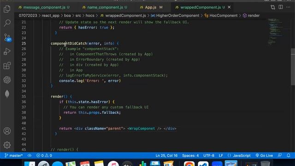
Task: Change indentation via Spaces: 4
Action: pos(190,155)
